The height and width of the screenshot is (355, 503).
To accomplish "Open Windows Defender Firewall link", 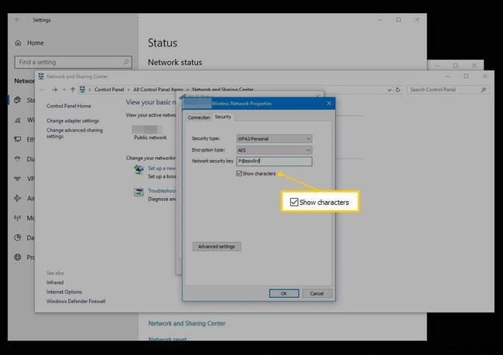I will pos(76,301).
